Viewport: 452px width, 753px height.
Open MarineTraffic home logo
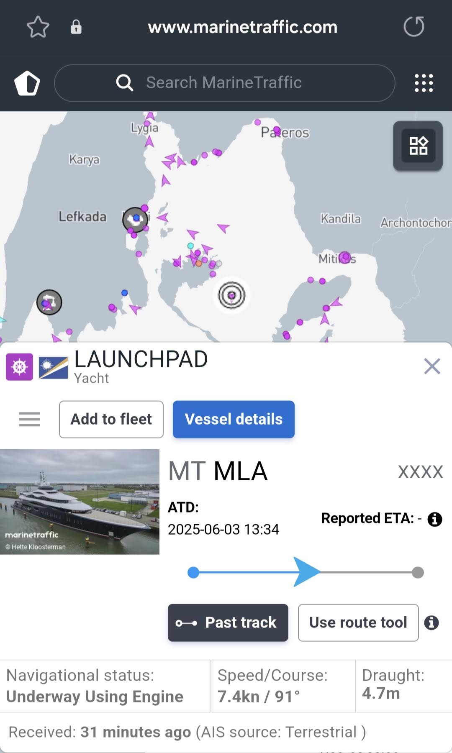[x=27, y=83]
